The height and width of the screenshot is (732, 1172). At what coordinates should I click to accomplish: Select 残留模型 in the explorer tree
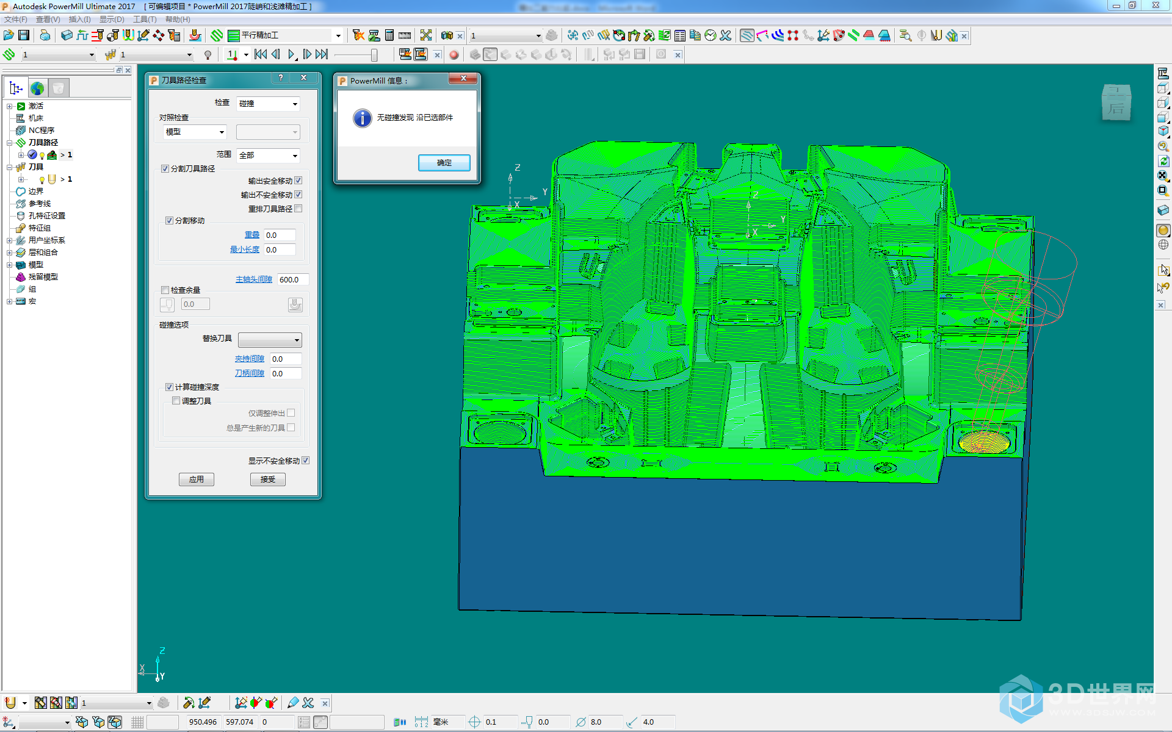tap(43, 277)
